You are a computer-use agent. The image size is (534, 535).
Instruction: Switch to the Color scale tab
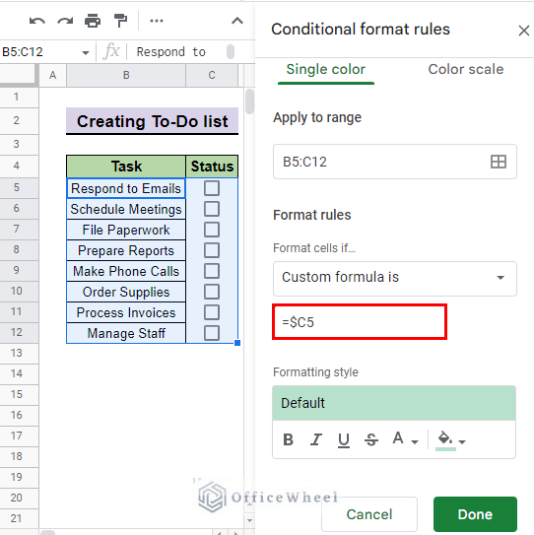click(466, 69)
